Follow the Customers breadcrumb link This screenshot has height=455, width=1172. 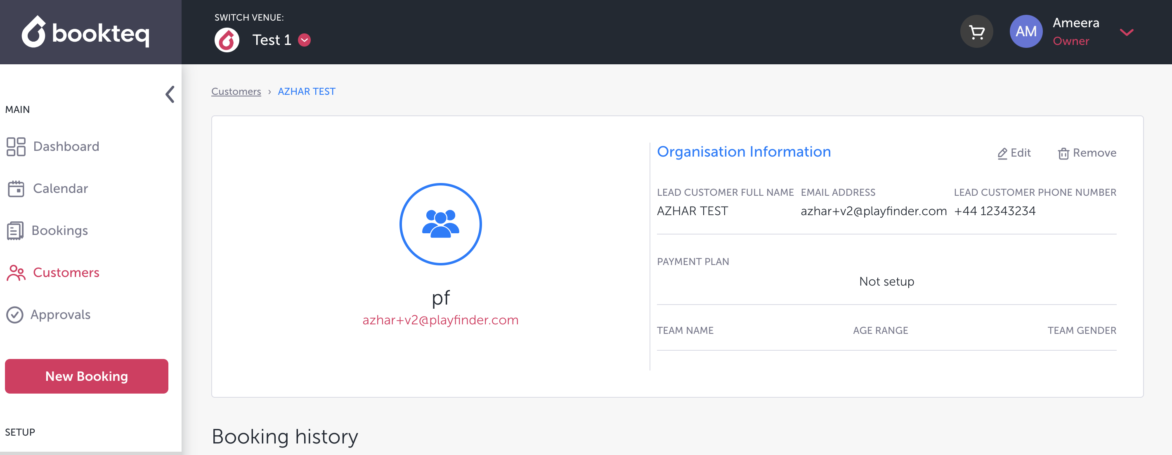236,91
